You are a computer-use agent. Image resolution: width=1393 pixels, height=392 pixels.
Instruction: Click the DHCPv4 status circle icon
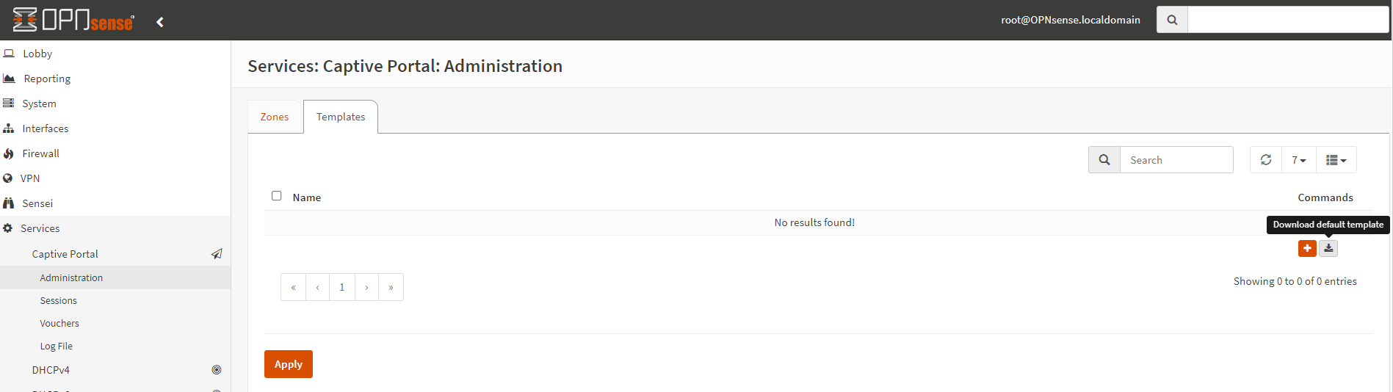pyautogui.click(x=217, y=370)
